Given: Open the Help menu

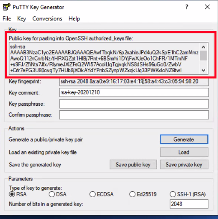Looking at the screenshot, I should [74, 19].
